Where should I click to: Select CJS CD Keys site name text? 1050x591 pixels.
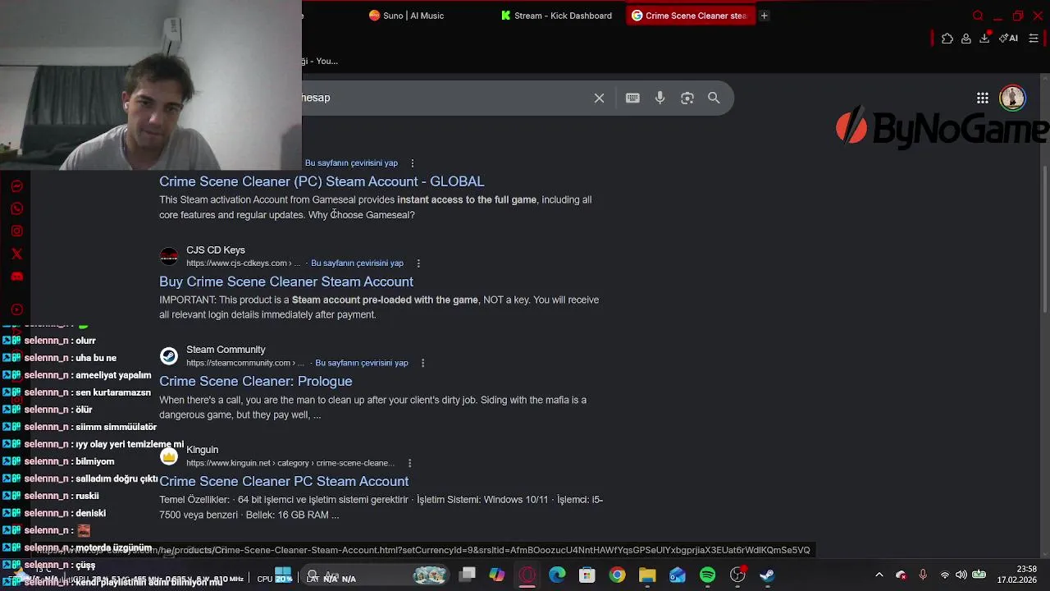point(216,250)
